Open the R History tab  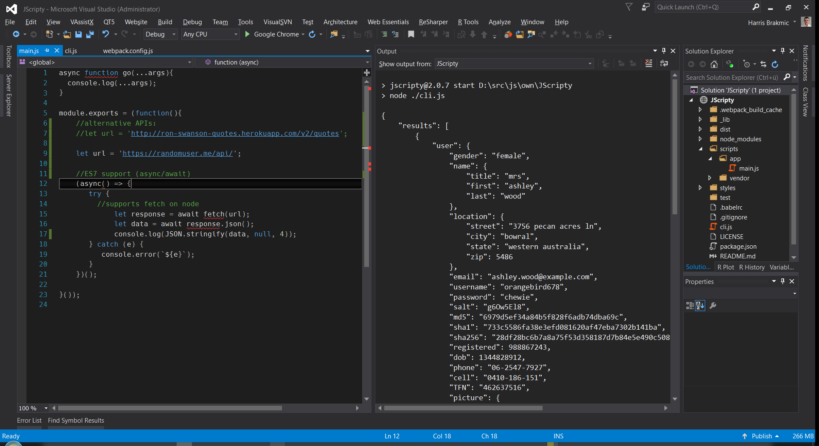point(751,267)
